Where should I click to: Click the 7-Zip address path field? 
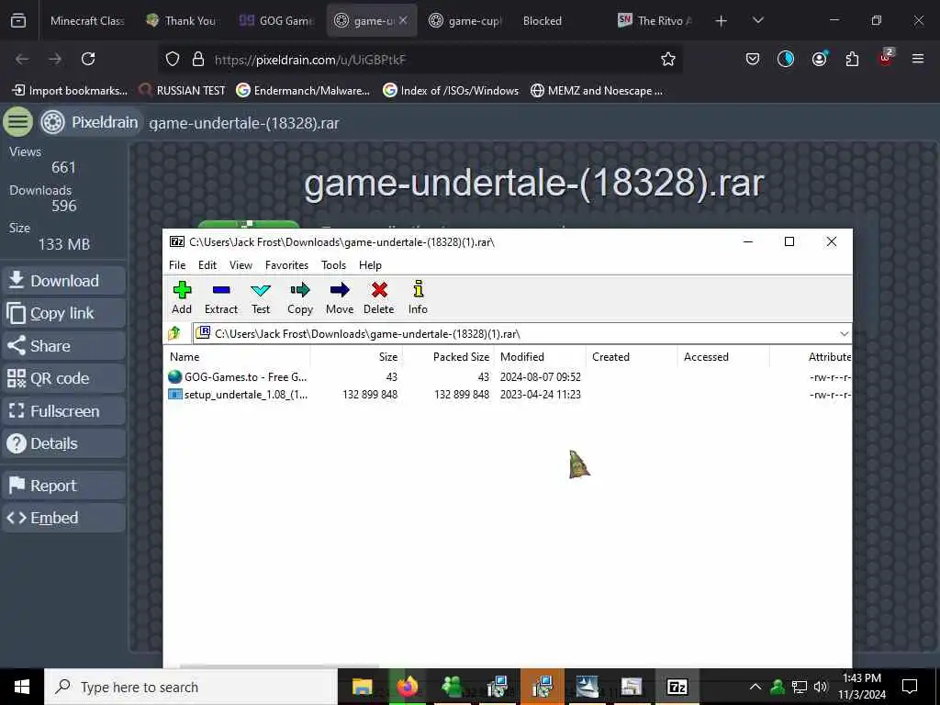pyautogui.click(x=516, y=333)
